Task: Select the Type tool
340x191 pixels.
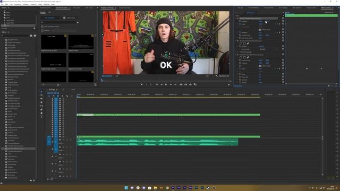Action: pos(41,117)
